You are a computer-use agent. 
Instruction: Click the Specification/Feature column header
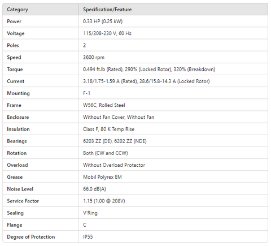[107, 10]
